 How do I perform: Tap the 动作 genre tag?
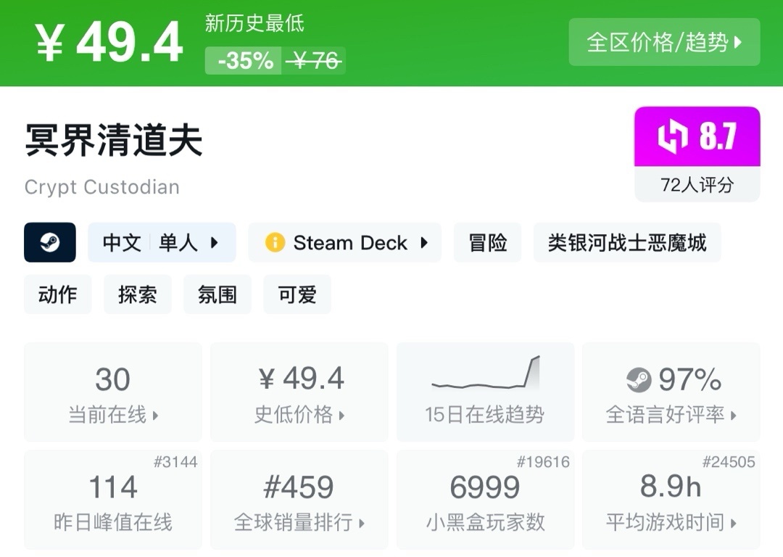(58, 294)
